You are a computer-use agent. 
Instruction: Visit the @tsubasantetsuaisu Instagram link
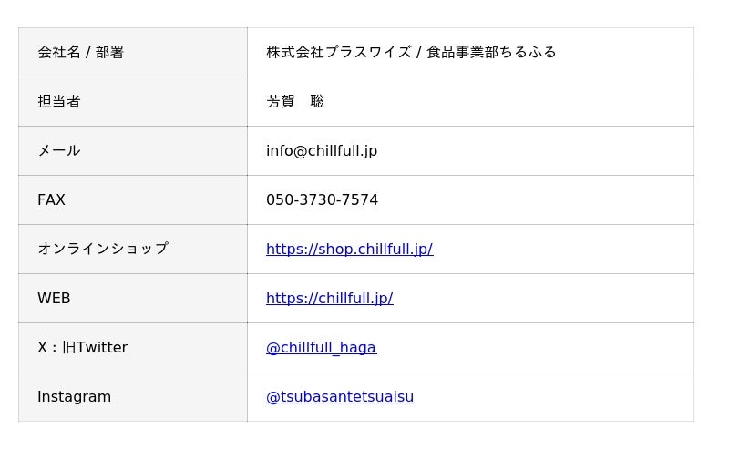[340, 396]
